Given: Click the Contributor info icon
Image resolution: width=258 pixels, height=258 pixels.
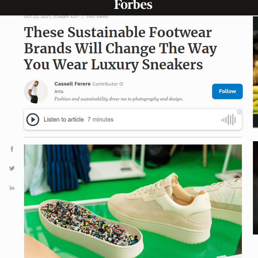Looking at the screenshot, I should 121,84.
